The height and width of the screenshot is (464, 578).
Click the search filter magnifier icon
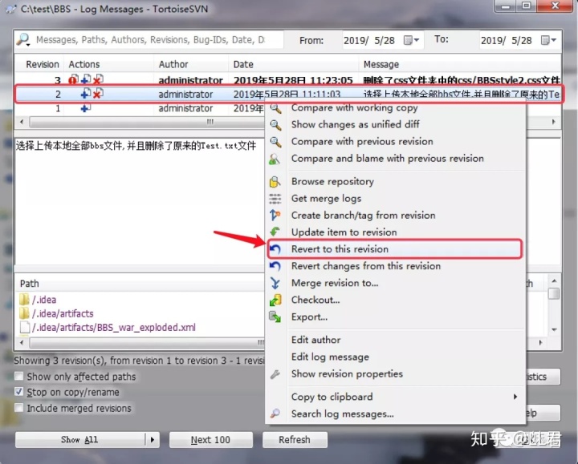pos(23,39)
